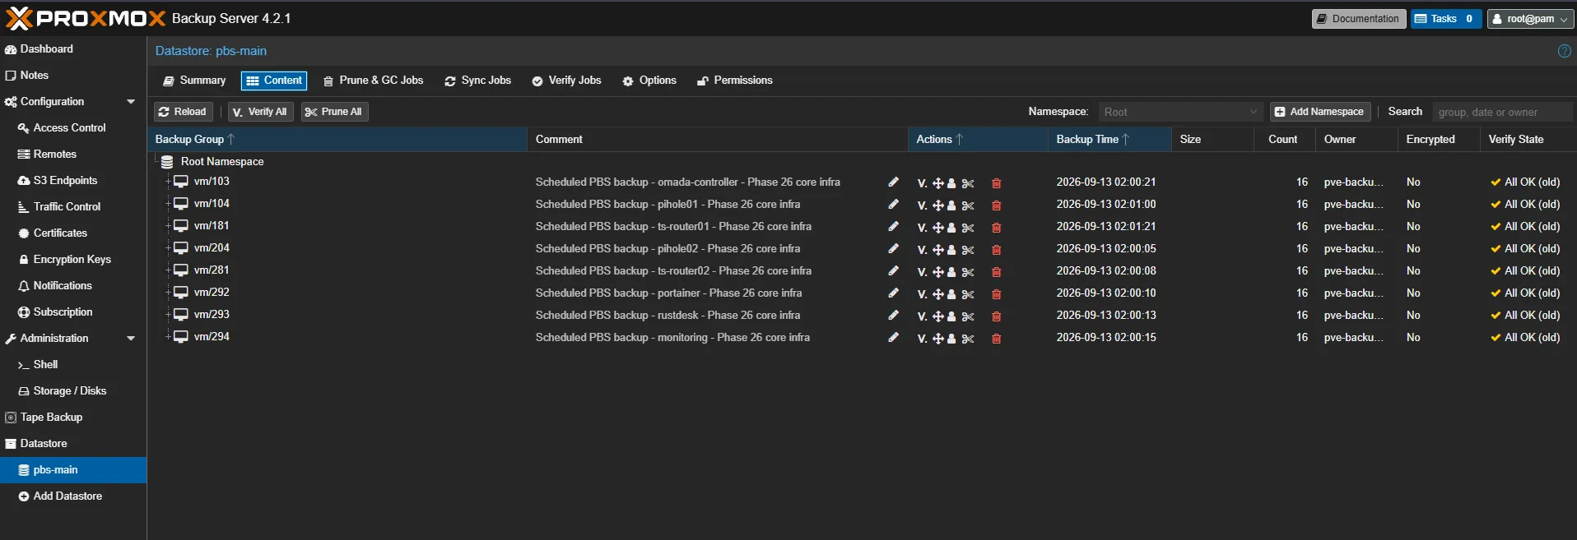
Task: Prune scissors for vm/294
Action: tap(968, 338)
